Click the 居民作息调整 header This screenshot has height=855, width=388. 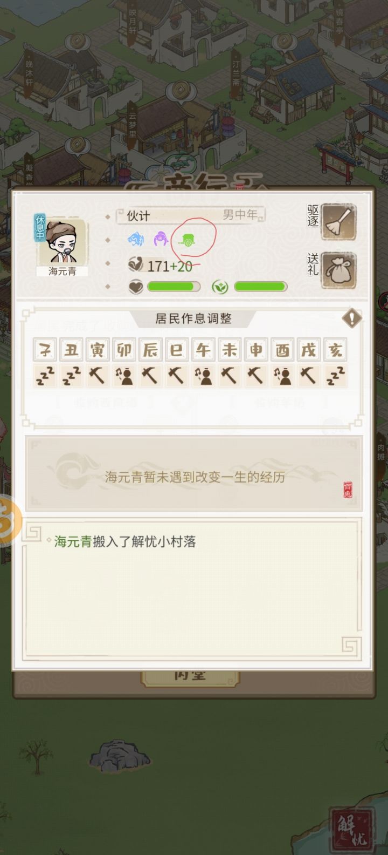point(193,318)
